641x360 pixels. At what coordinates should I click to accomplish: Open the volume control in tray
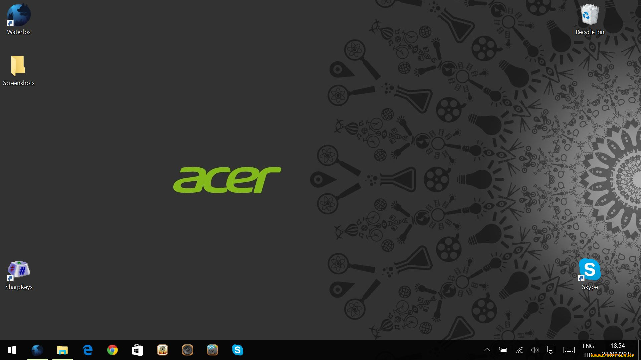click(535, 350)
